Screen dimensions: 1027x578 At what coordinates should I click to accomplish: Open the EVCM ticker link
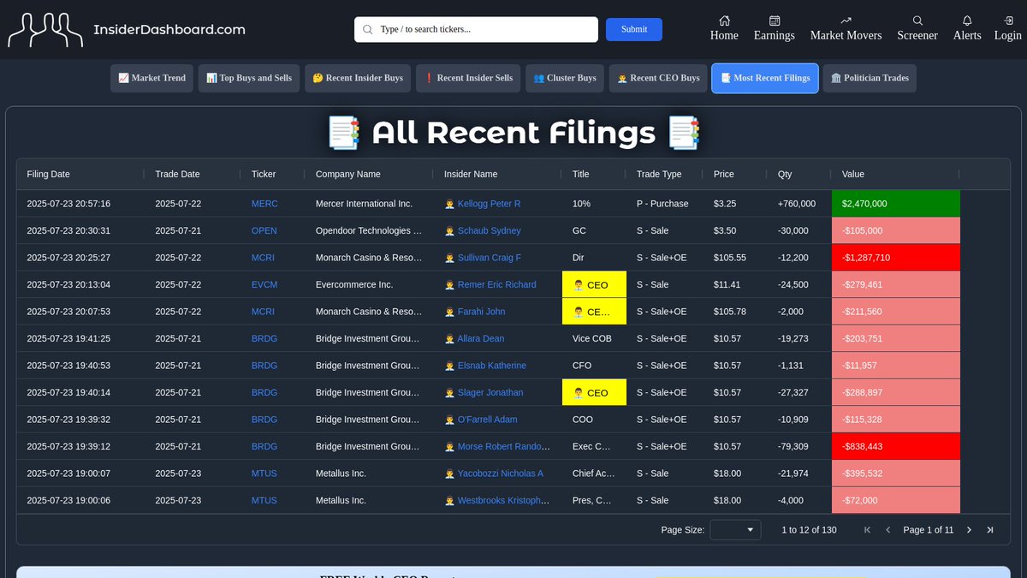(x=264, y=284)
